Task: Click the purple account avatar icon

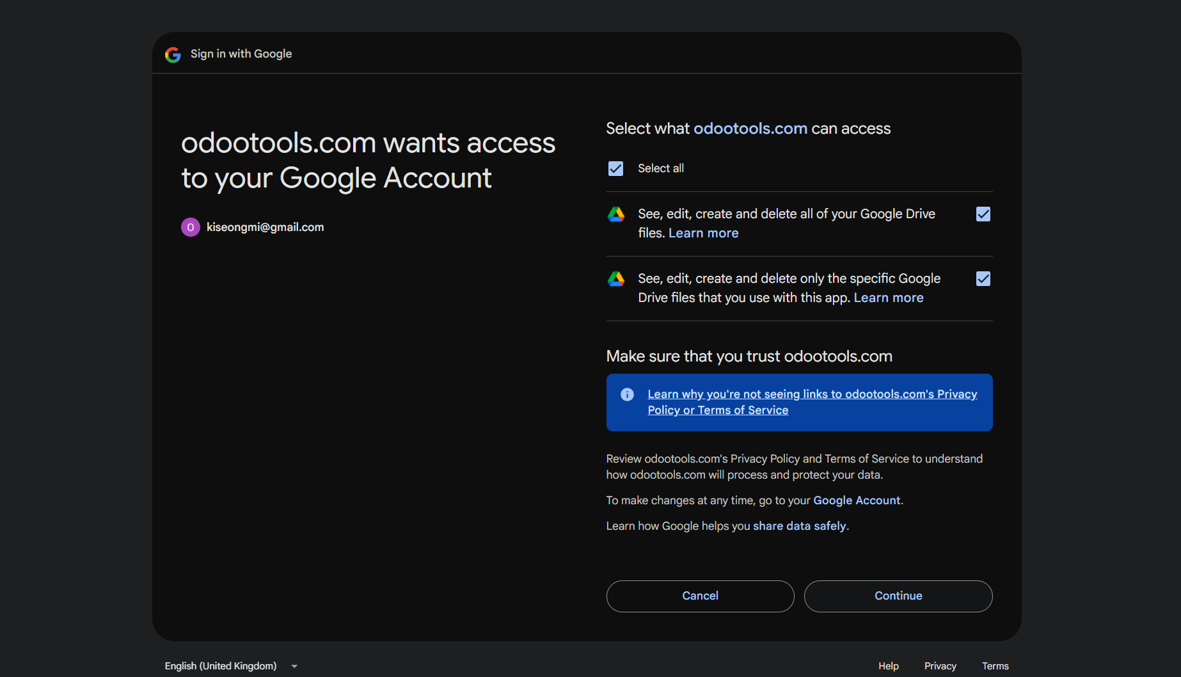Action: pos(190,227)
